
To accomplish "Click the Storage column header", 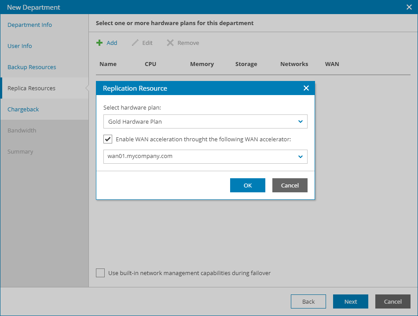I will [x=246, y=64].
